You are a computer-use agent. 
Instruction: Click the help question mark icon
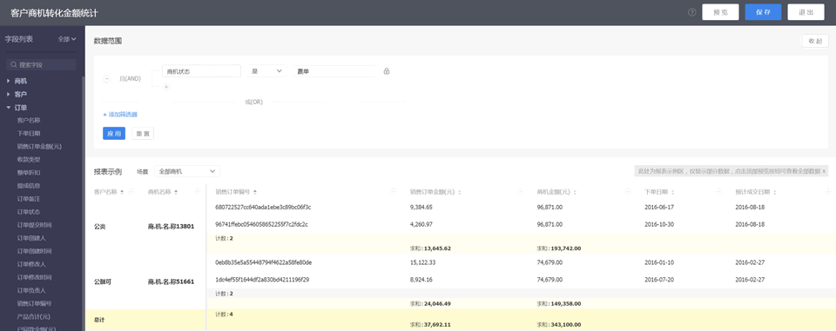(x=692, y=12)
